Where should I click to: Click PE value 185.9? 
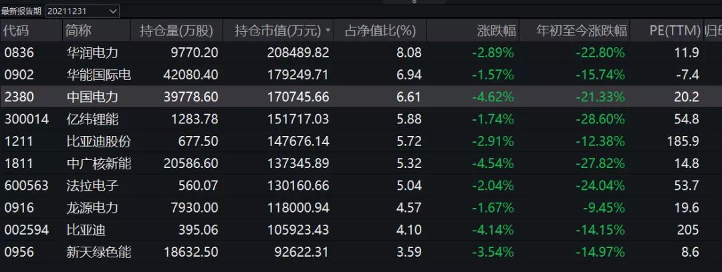click(683, 141)
